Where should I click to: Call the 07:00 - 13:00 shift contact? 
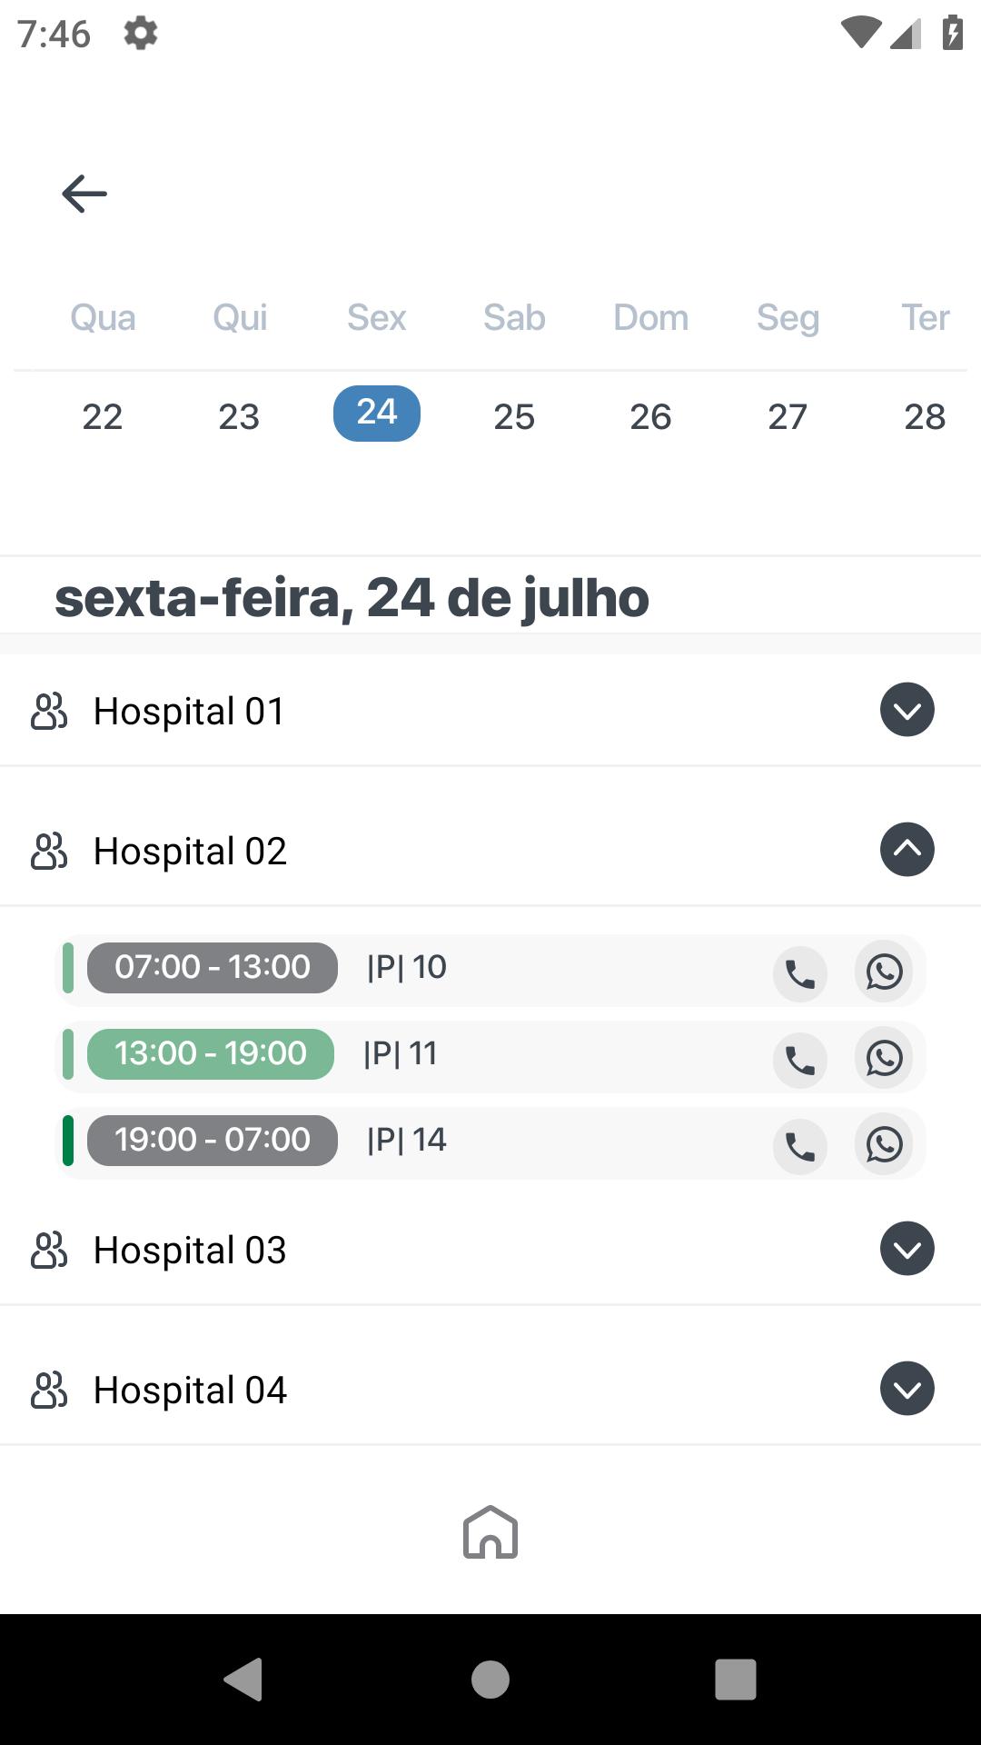point(800,974)
